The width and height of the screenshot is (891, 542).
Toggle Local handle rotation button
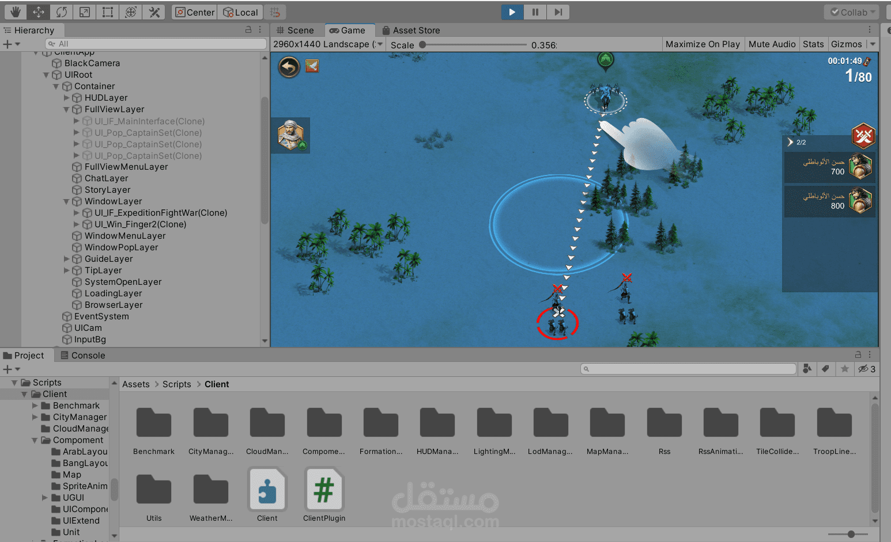click(240, 12)
